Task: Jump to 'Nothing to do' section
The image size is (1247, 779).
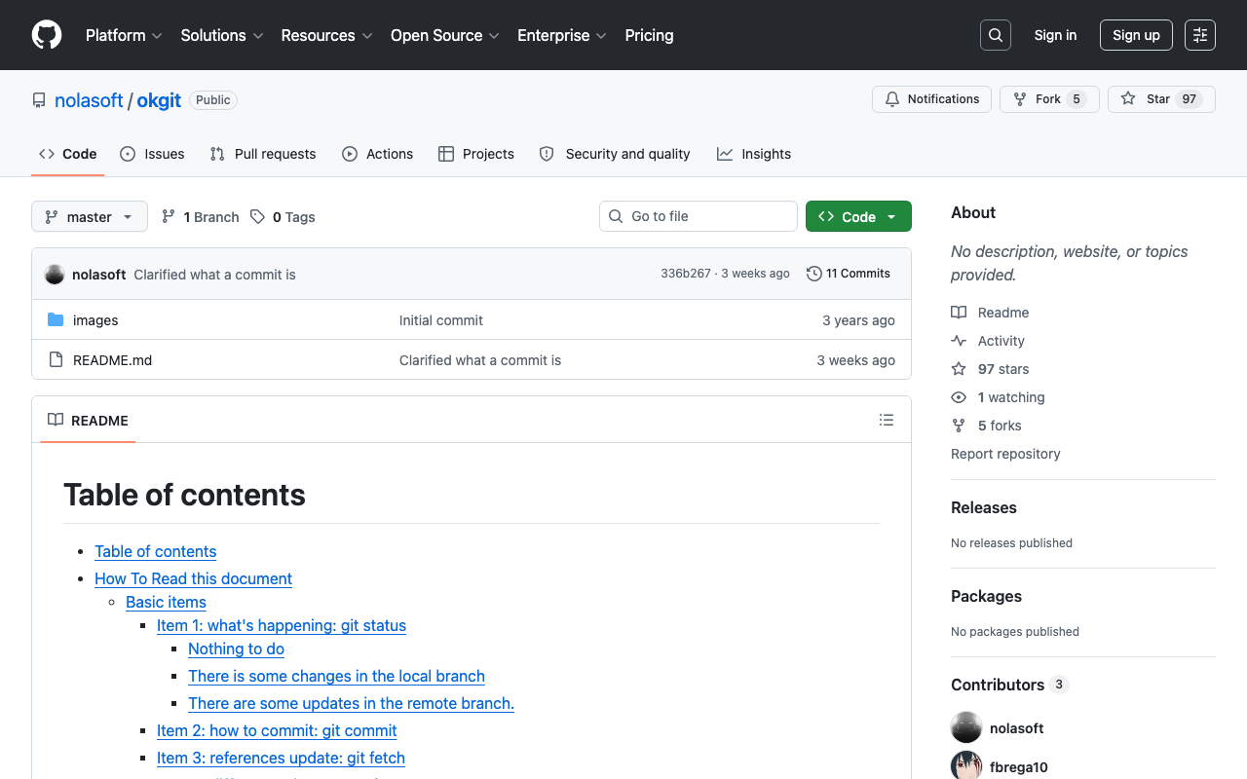Action: [x=236, y=649]
